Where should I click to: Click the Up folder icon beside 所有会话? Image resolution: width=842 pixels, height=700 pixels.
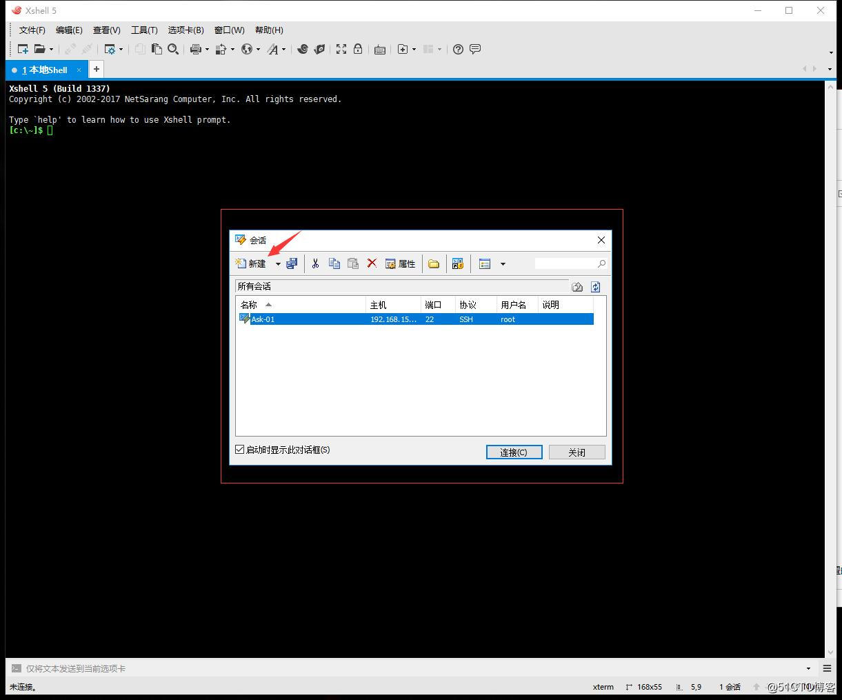(x=577, y=287)
